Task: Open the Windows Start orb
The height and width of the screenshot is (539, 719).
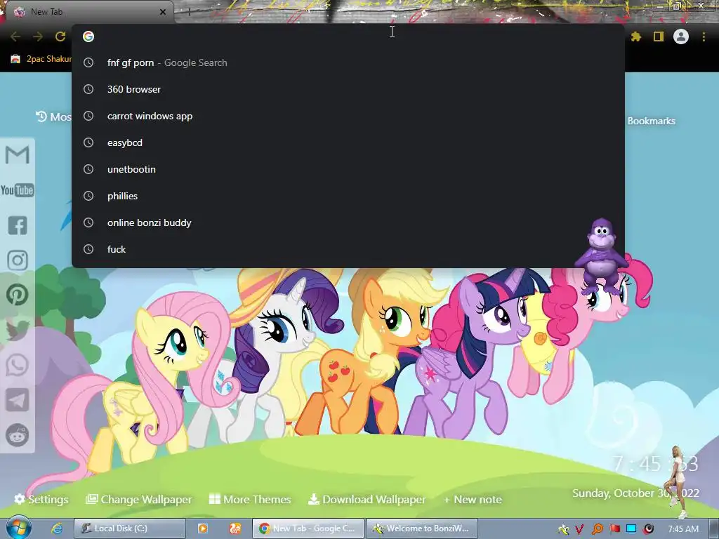Action: [18, 528]
